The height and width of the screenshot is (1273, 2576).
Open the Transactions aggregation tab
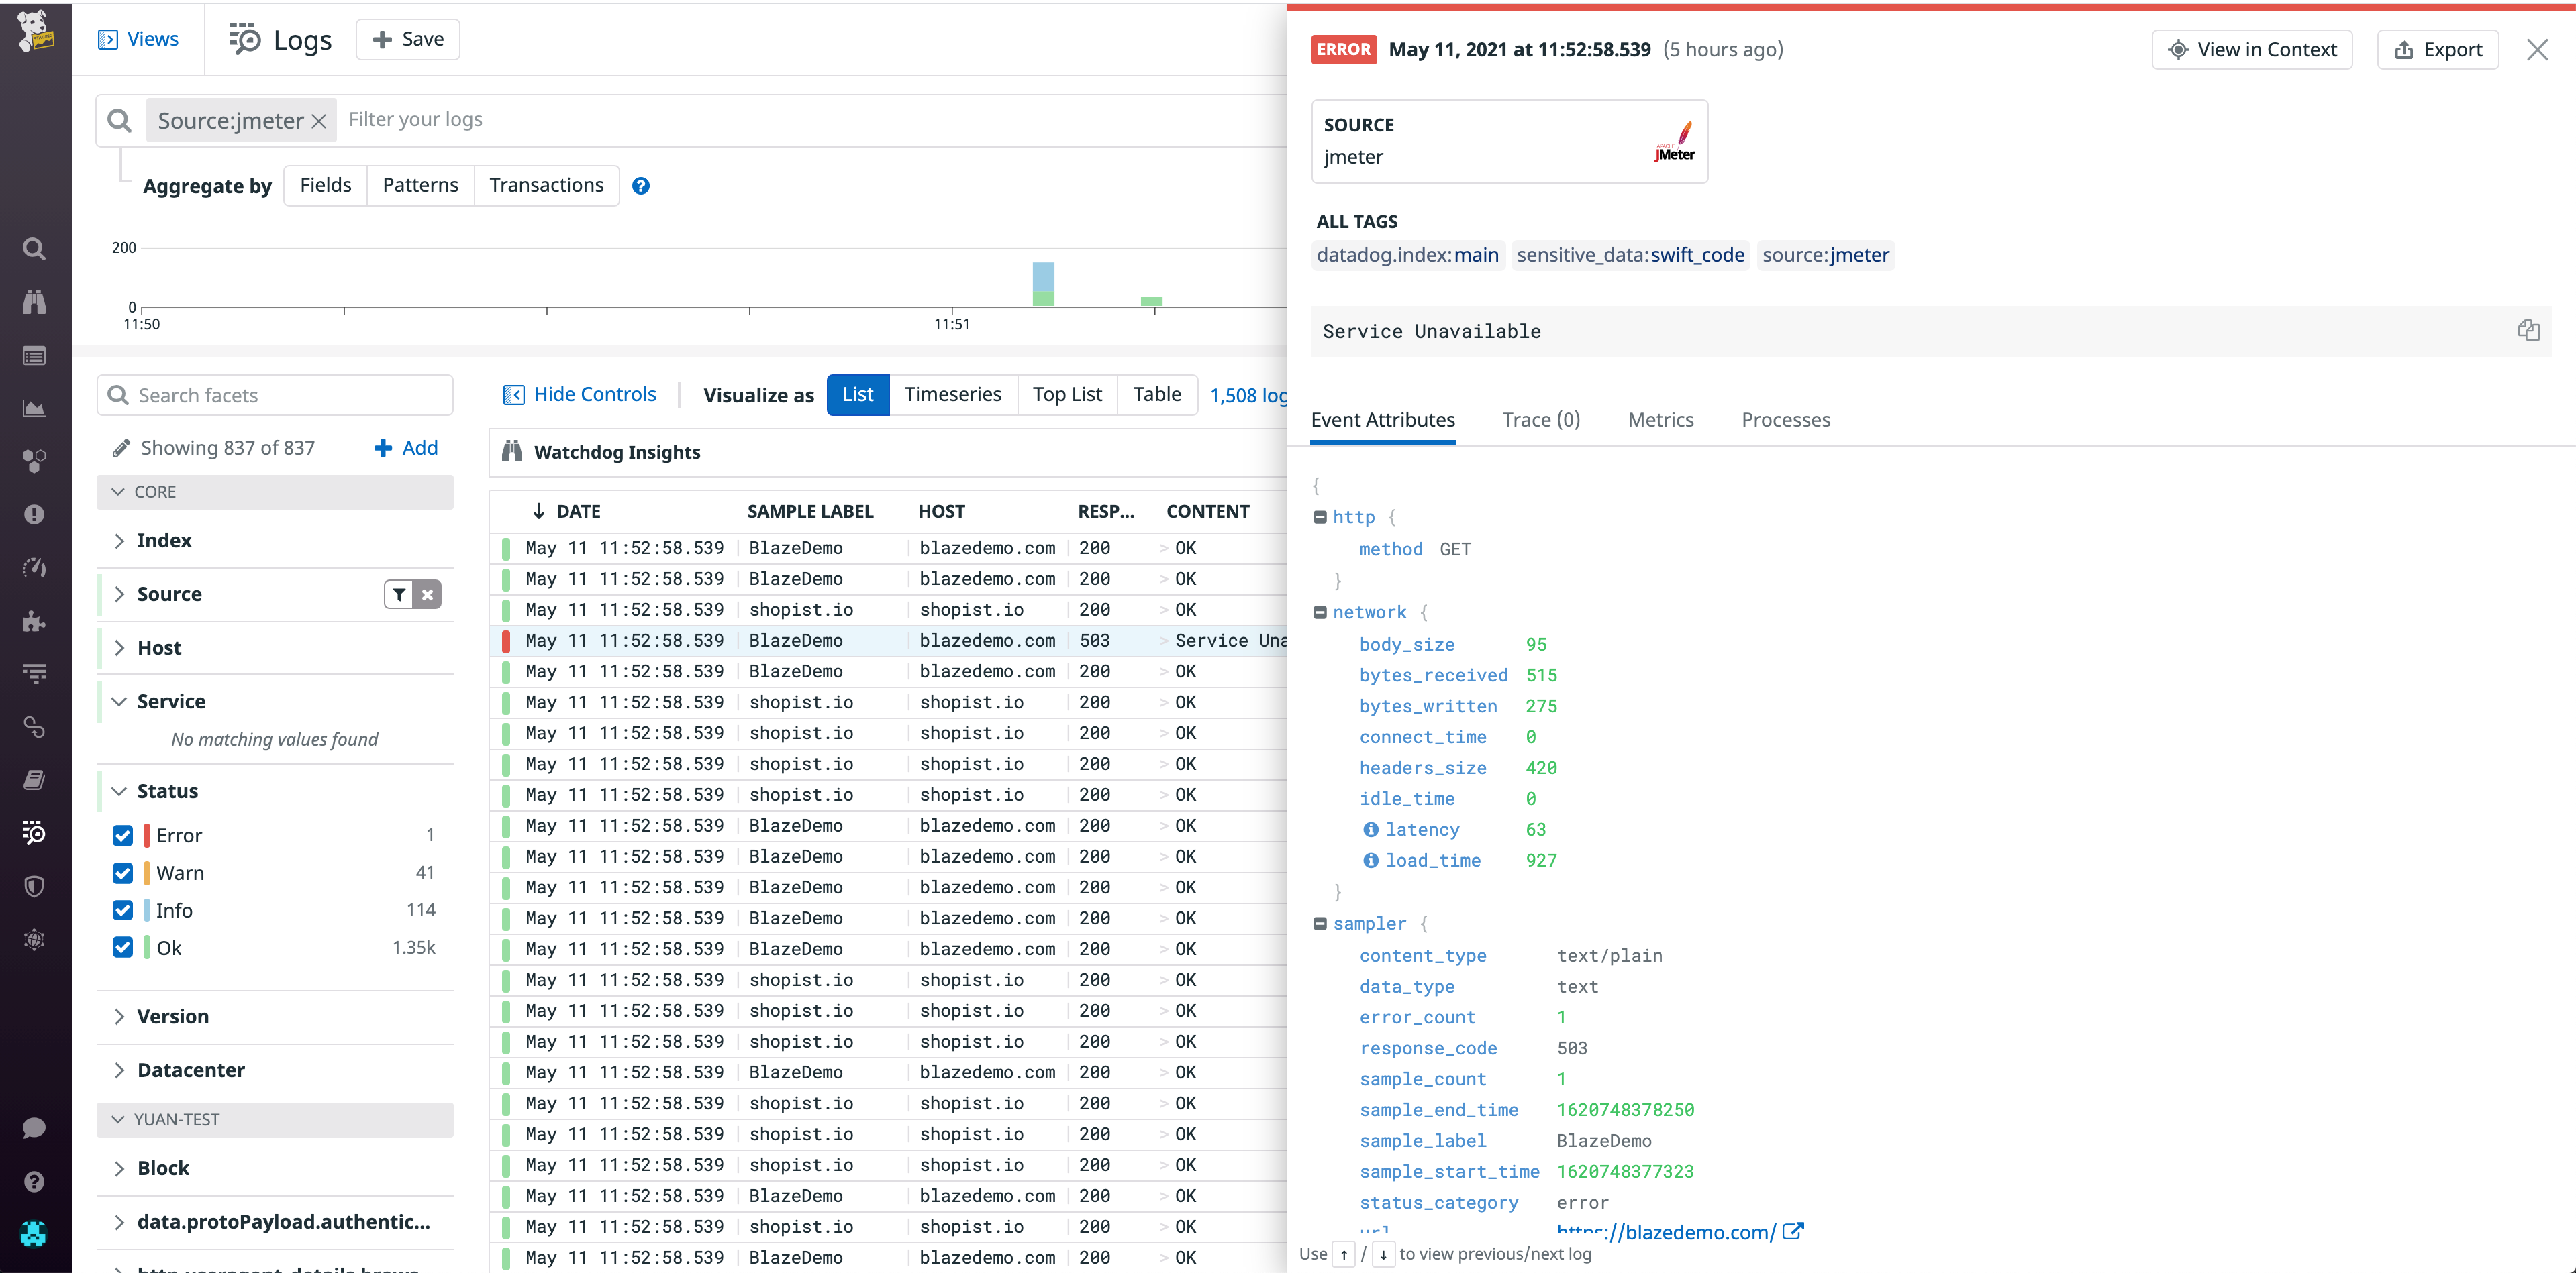546,185
